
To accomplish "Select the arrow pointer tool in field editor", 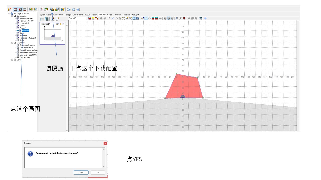I will point(110,18).
